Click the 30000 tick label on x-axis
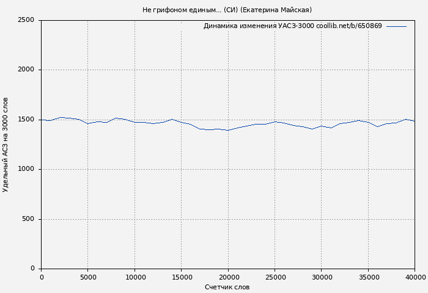The image size is (428, 293). click(x=322, y=277)
